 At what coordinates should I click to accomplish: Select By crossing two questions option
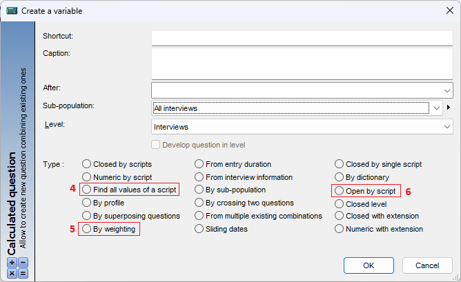tap(244, 203)
